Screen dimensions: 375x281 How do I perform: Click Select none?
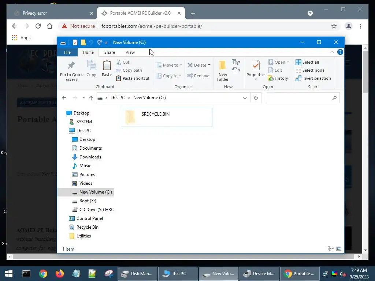pyautogui.click(x=310, y=70)
